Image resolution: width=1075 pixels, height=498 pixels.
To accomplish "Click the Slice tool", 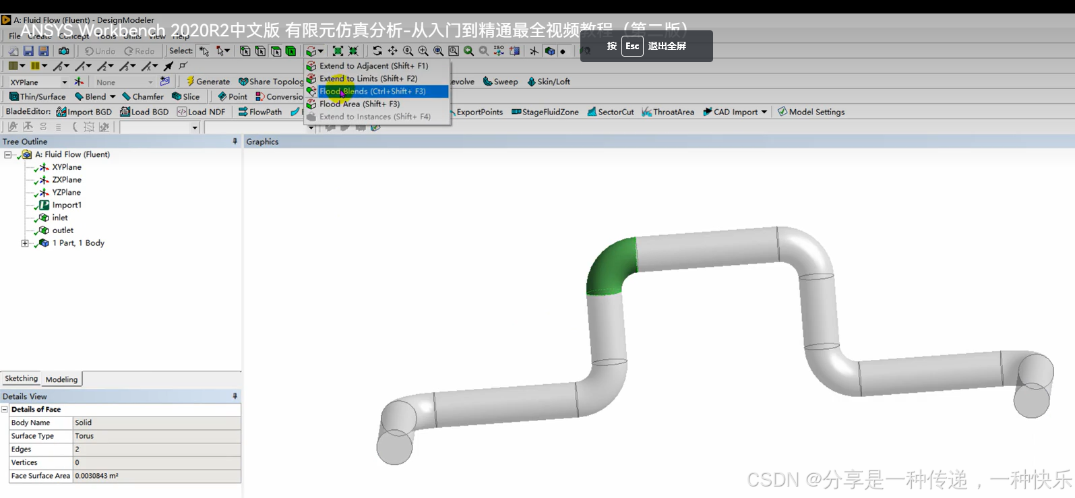I will [186, 96].
